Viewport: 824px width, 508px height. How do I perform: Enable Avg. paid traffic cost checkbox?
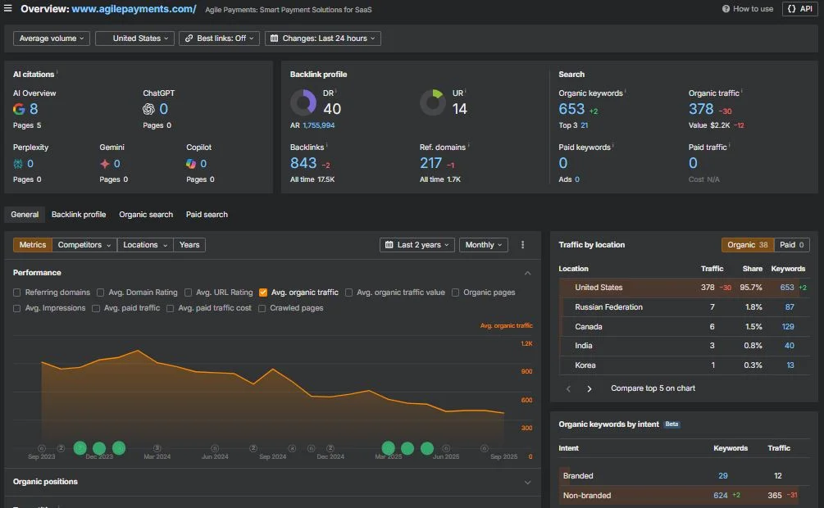pyautogui.click(x=171, y=308)
